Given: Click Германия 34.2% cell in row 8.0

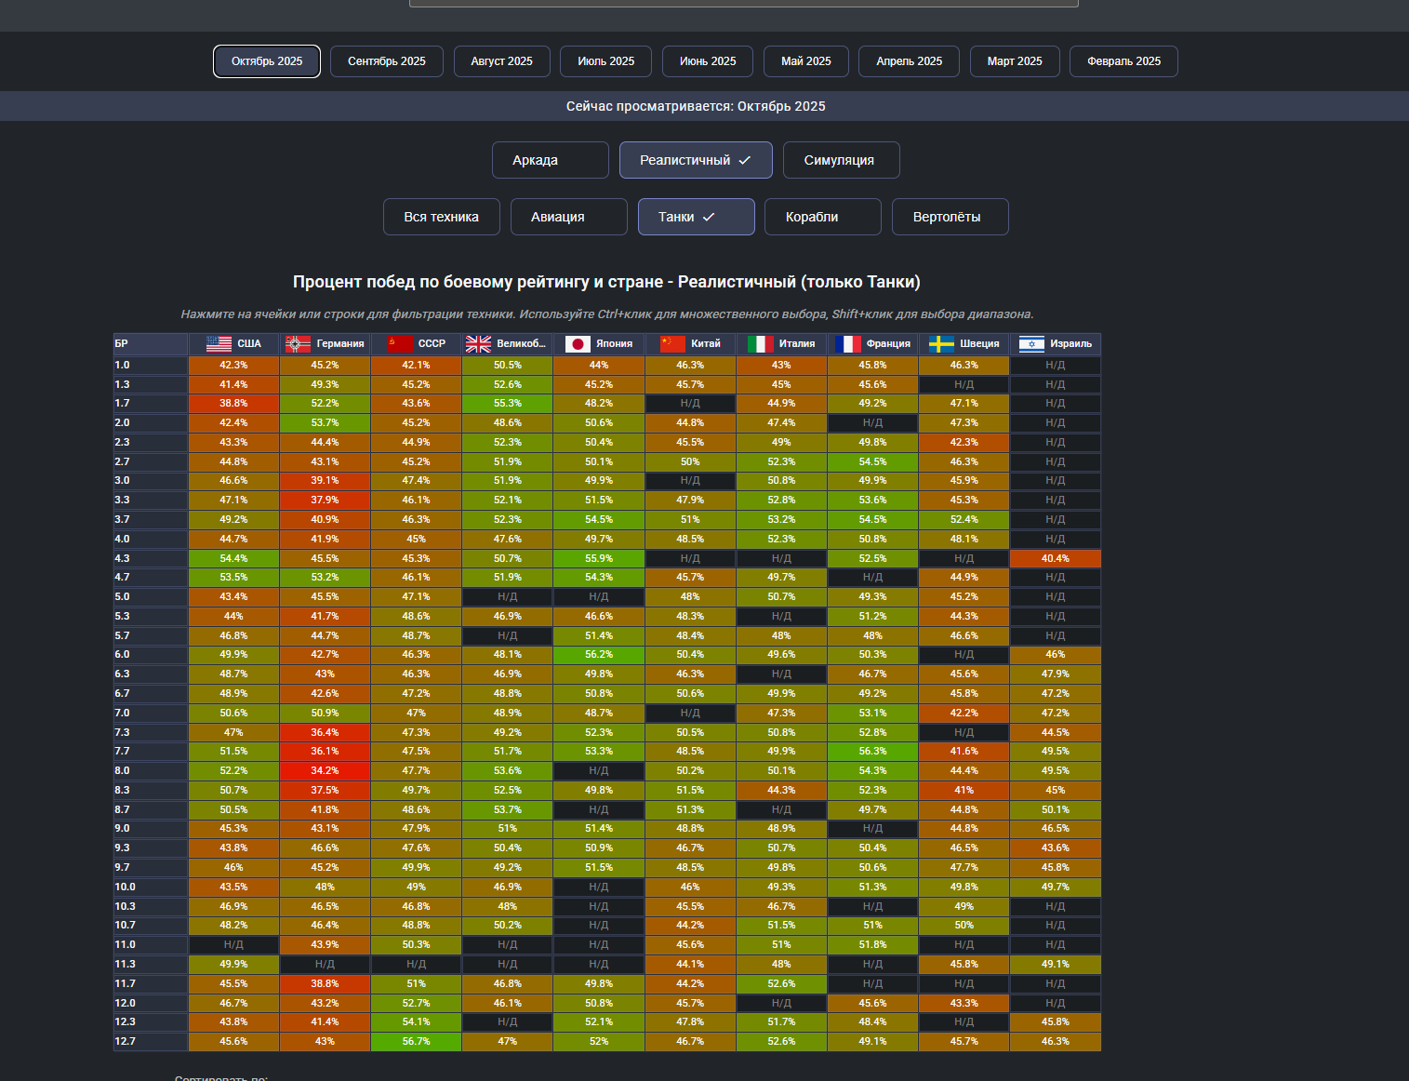Looking at the screenshot, I should (x=325, y=771).
